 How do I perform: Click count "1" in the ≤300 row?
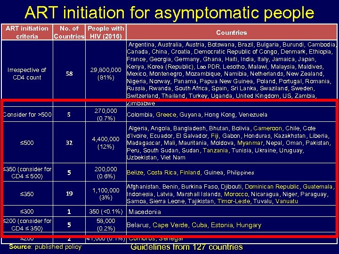(x=69, y=212)
